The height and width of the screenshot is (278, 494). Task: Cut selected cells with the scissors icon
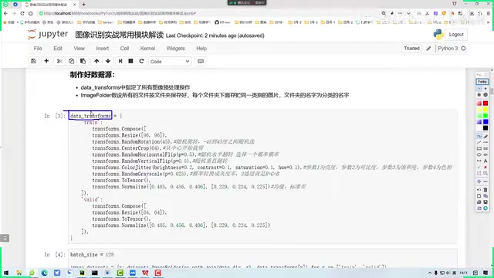click(x=59, y=61)
